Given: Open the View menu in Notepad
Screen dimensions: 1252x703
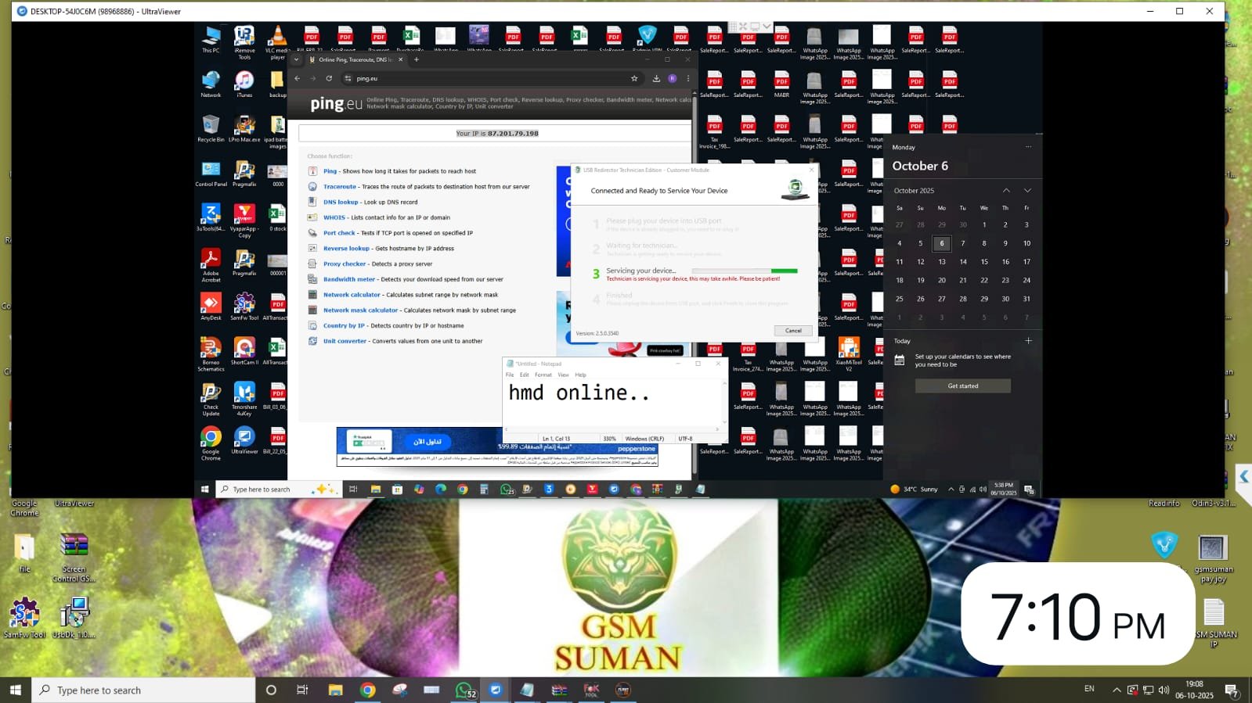Looking at the screenshot, I should (x=563, y=375).
